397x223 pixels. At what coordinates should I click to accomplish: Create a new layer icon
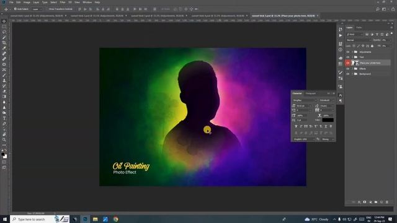pos(381,202)
